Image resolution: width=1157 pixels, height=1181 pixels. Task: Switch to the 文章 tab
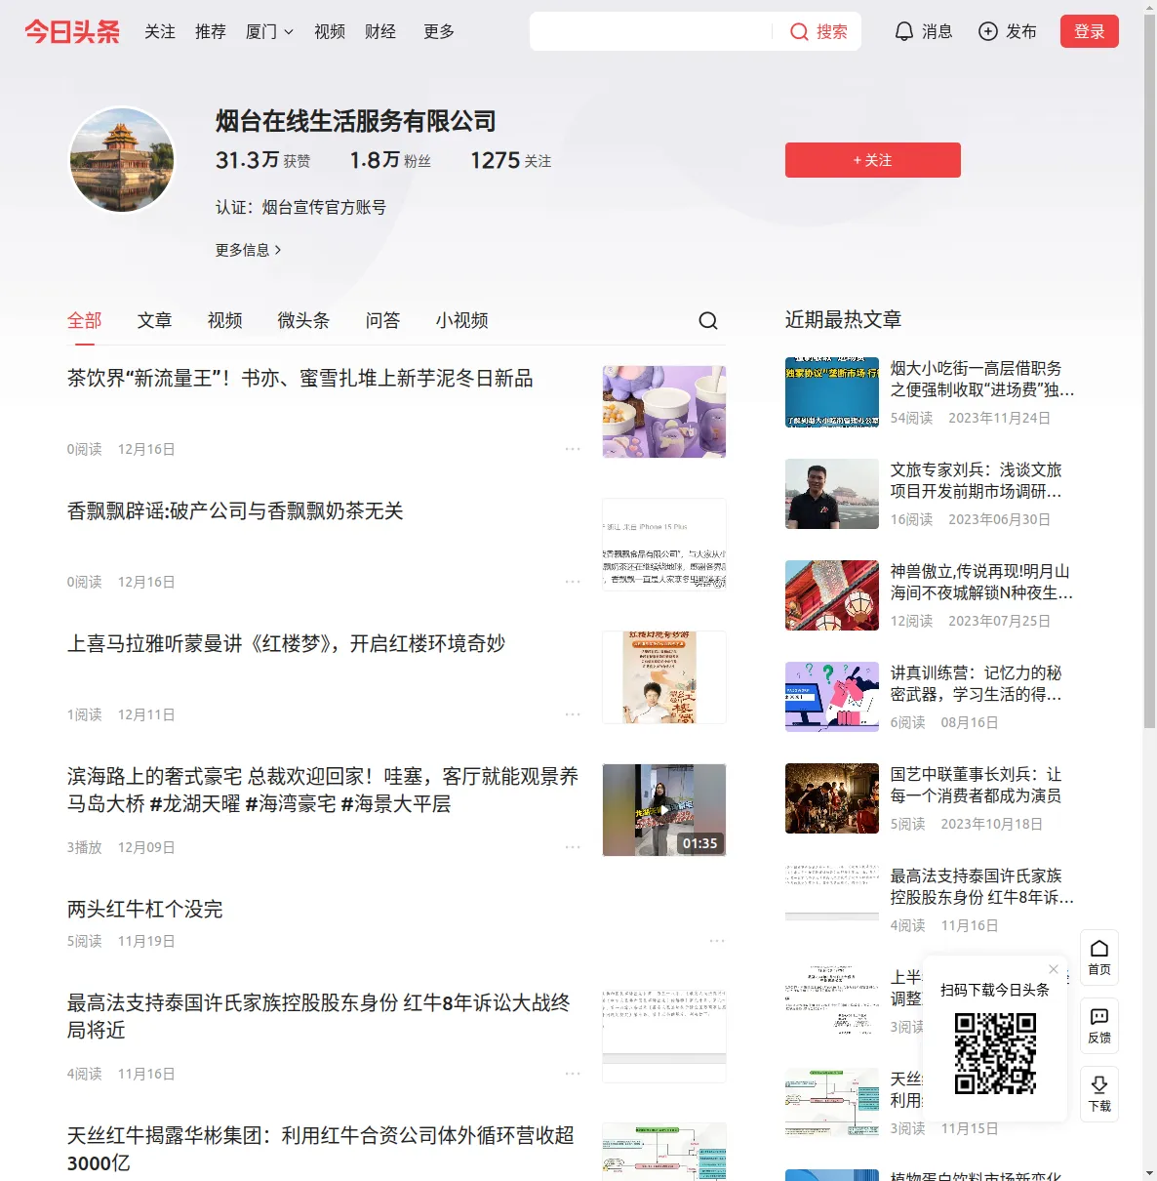click(x=154, y=320)
